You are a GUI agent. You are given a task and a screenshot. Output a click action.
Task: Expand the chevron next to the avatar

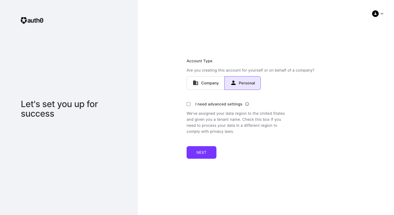382,13
